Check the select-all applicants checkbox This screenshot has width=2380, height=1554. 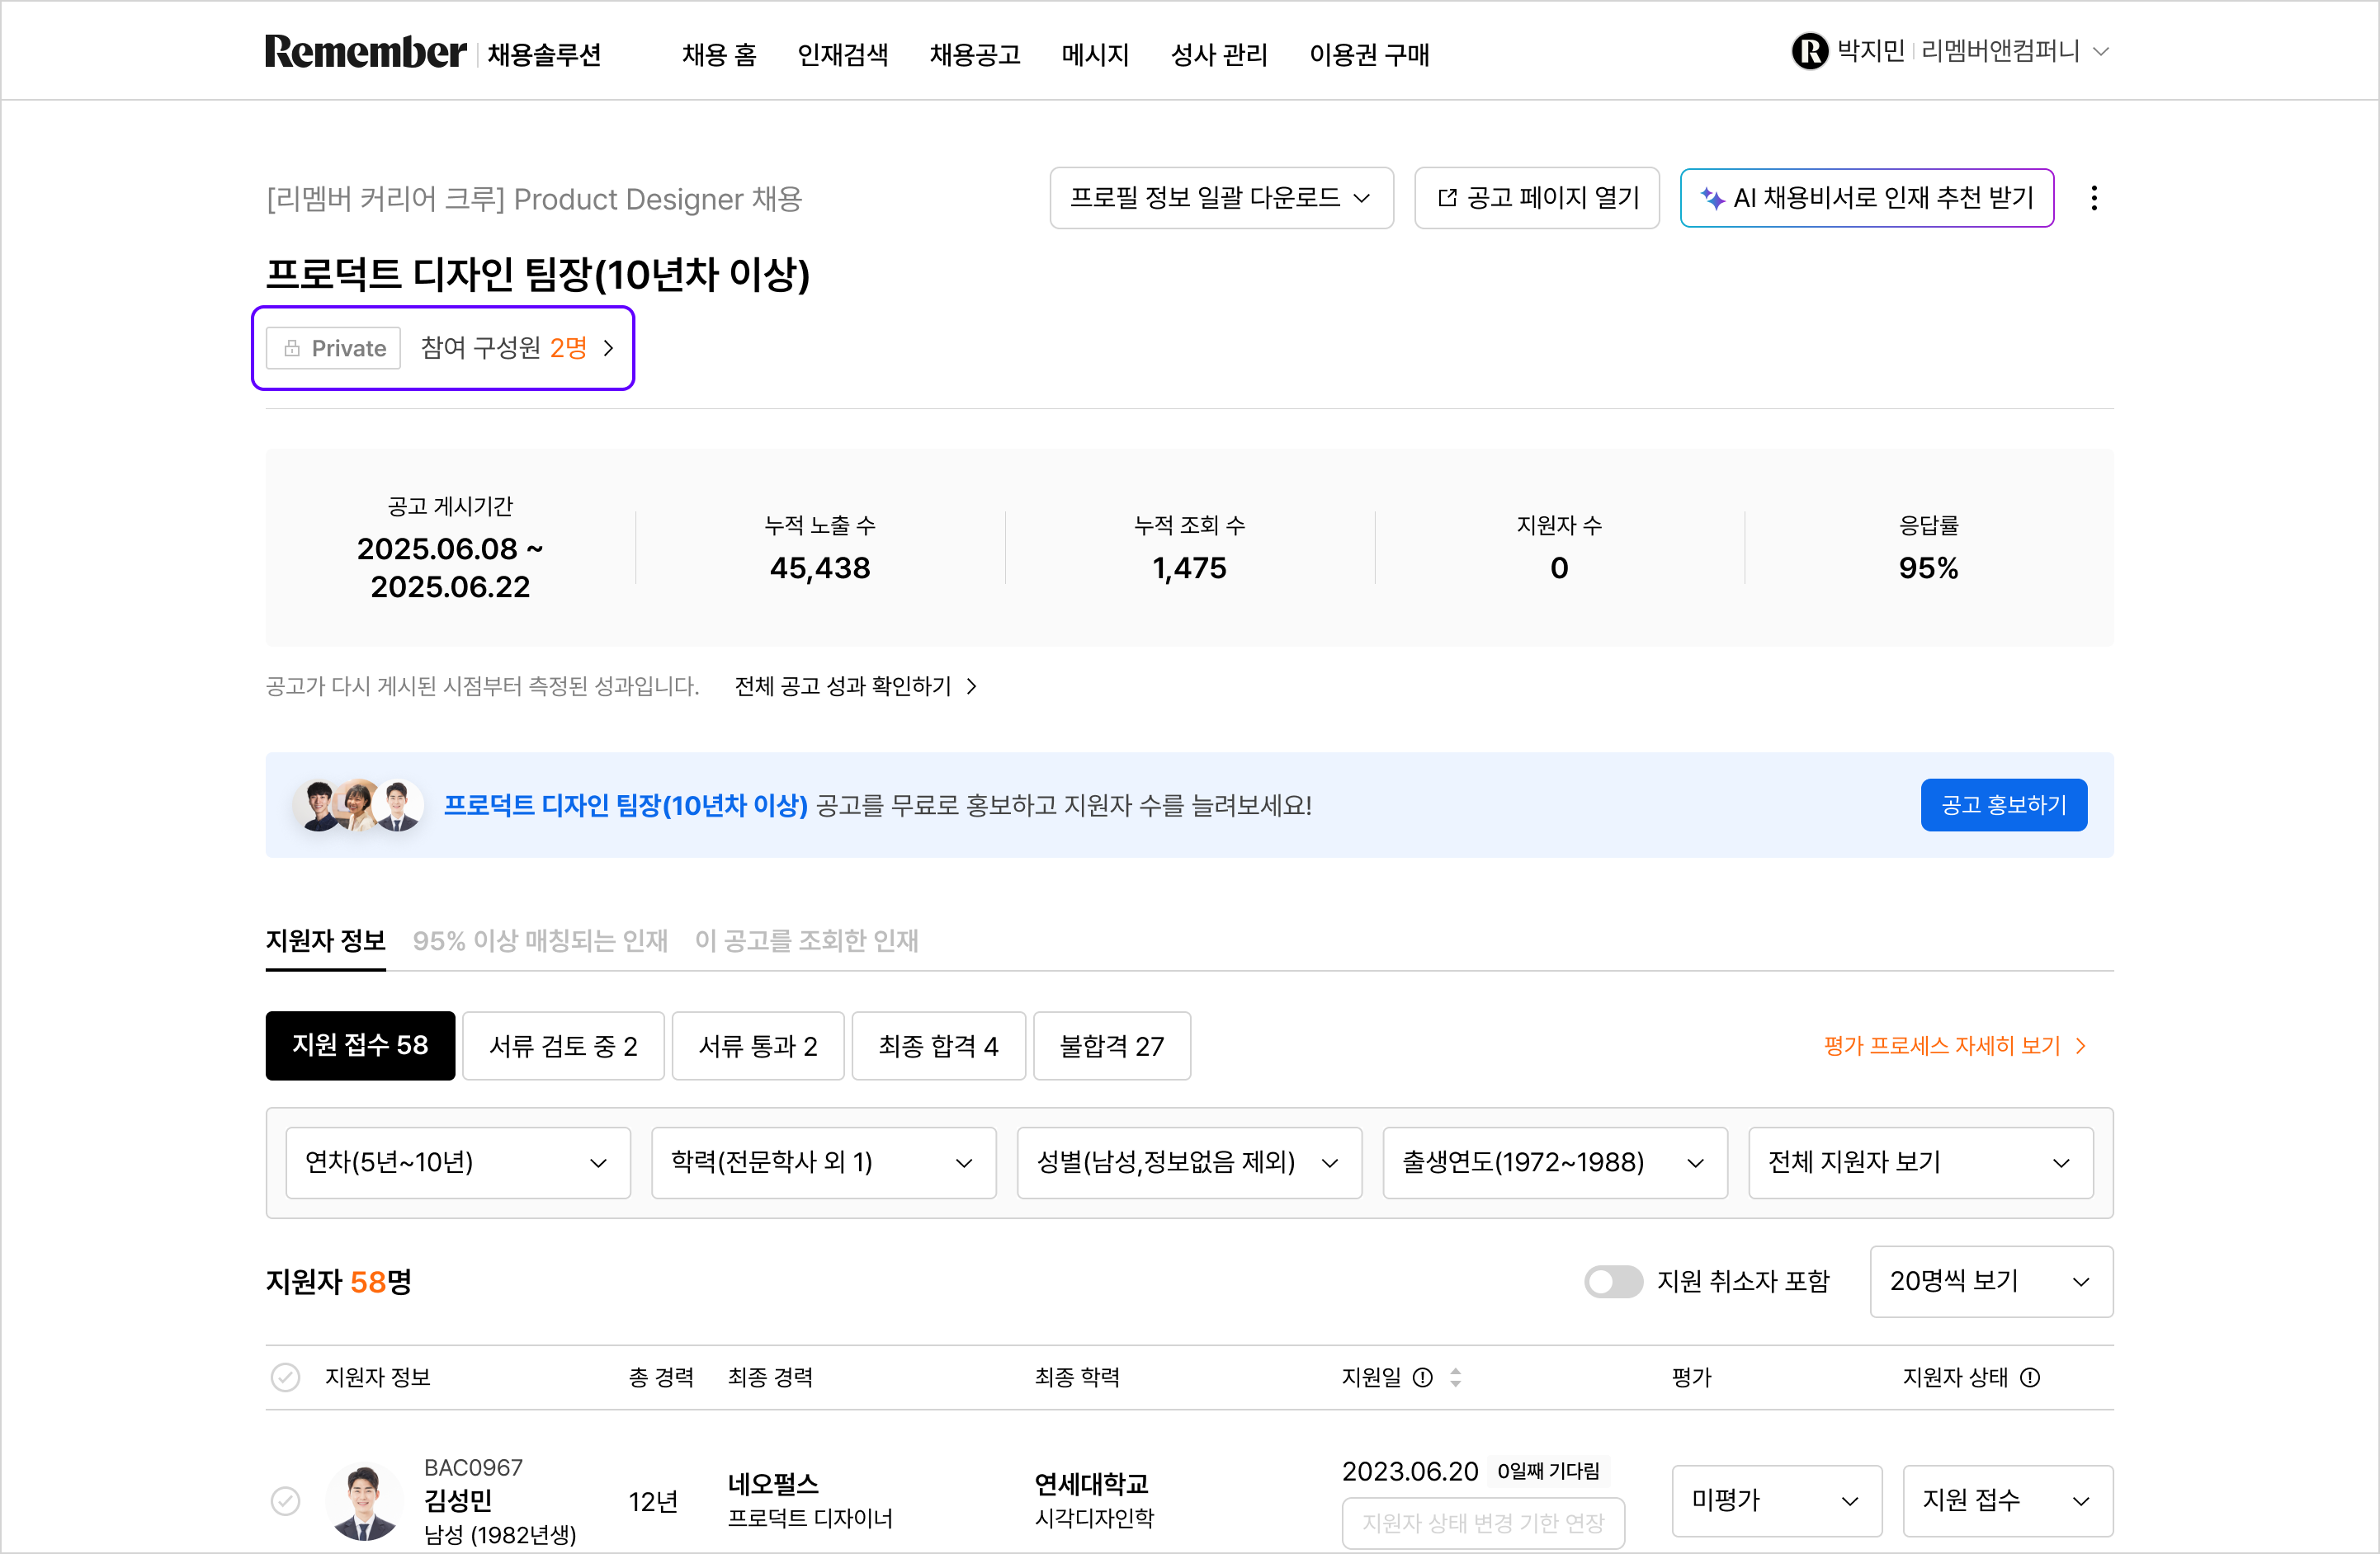click(285, 1377)
